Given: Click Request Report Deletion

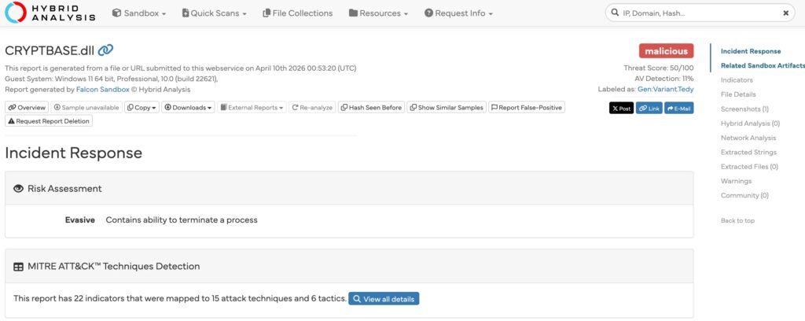Looking at the screenshot, I should [49, 120].
